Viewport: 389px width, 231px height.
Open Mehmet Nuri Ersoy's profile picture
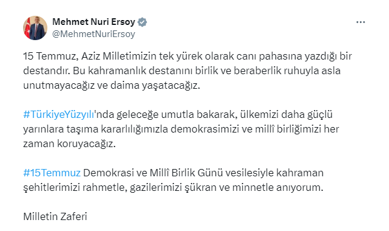pos(35,28)
